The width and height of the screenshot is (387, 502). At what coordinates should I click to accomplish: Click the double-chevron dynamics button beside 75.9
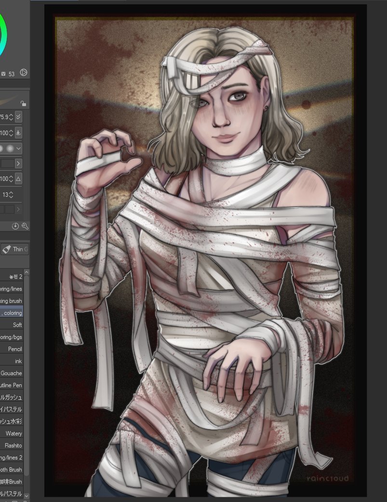point(18,117)
